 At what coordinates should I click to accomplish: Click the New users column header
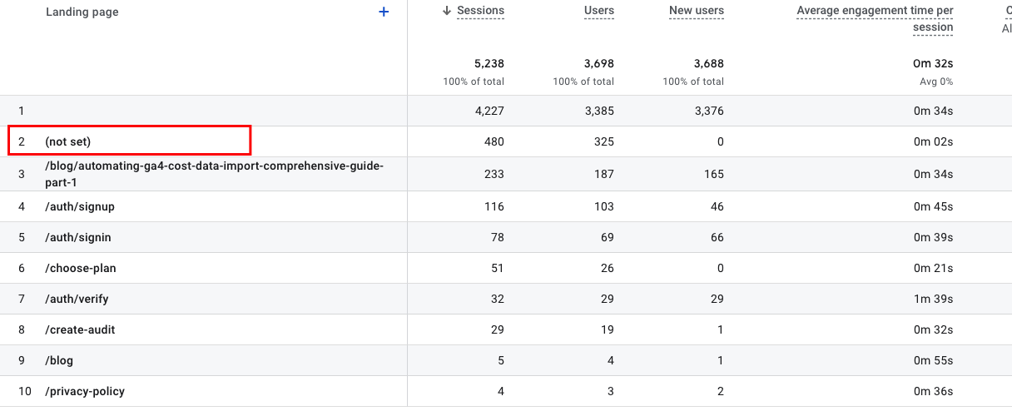click(696, 11)
